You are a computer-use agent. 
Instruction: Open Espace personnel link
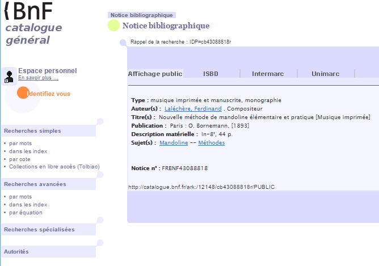pos(48,71)
